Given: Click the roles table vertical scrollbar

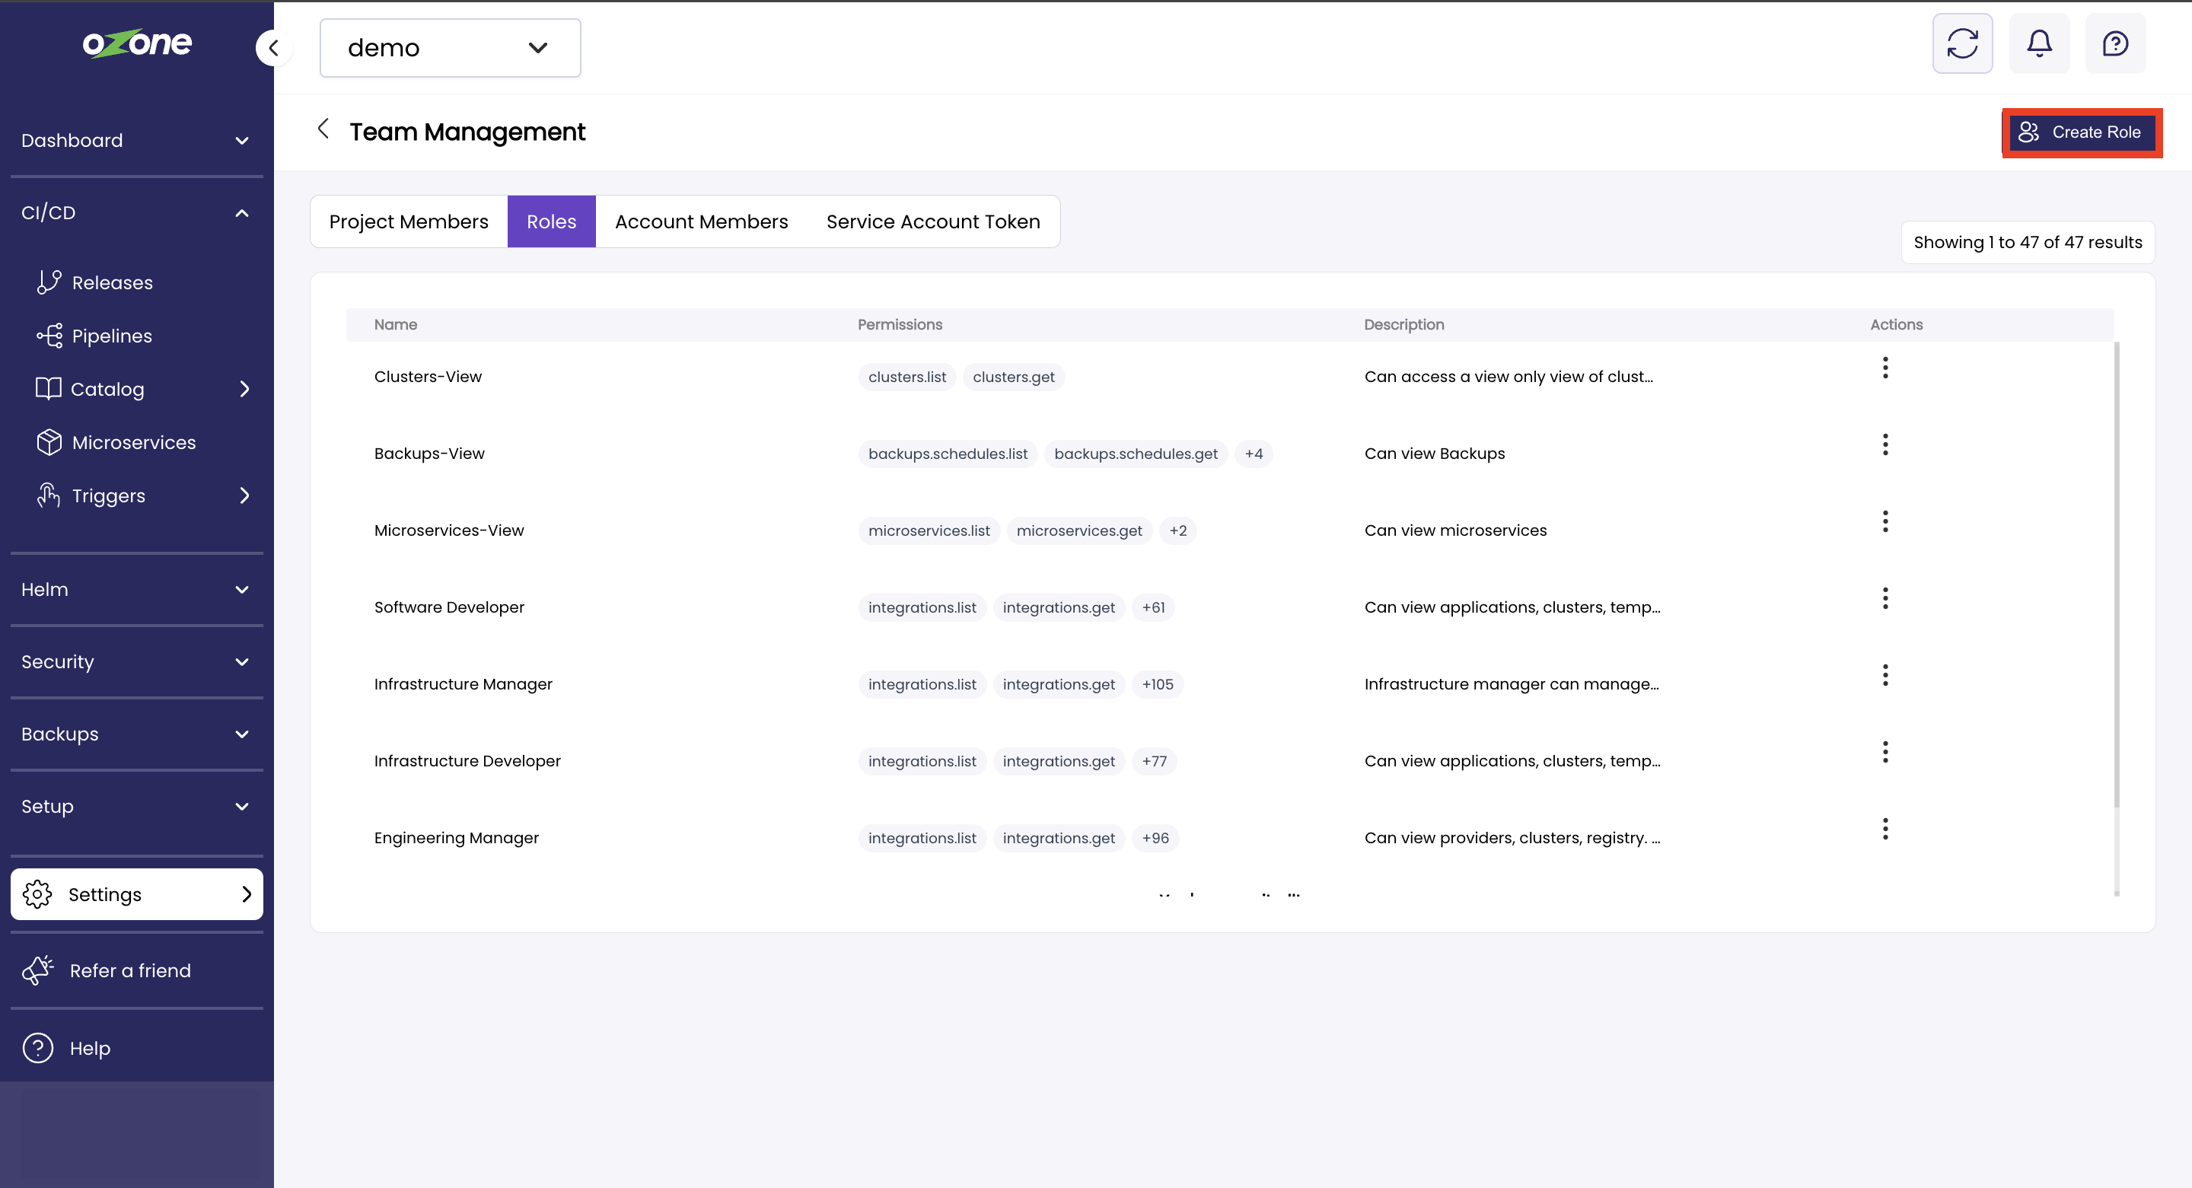Looking at the screenshot, I should click(x=2116, y=575).
